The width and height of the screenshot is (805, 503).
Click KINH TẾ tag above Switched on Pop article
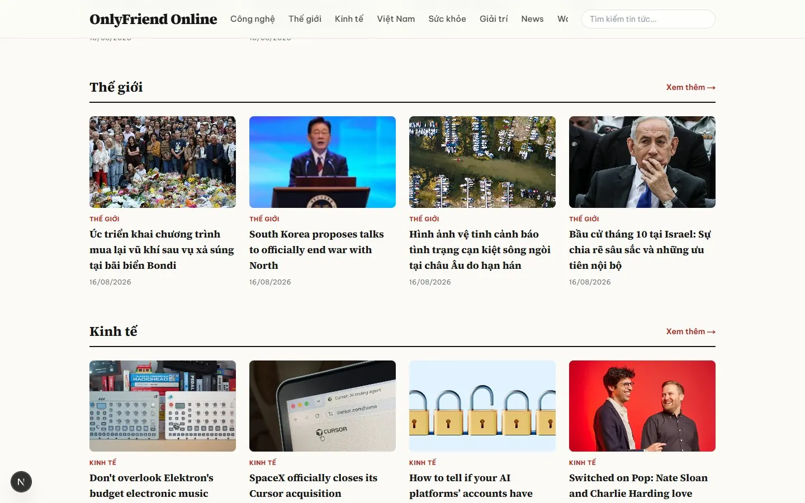pyautogui.click(x=583, y=463)
